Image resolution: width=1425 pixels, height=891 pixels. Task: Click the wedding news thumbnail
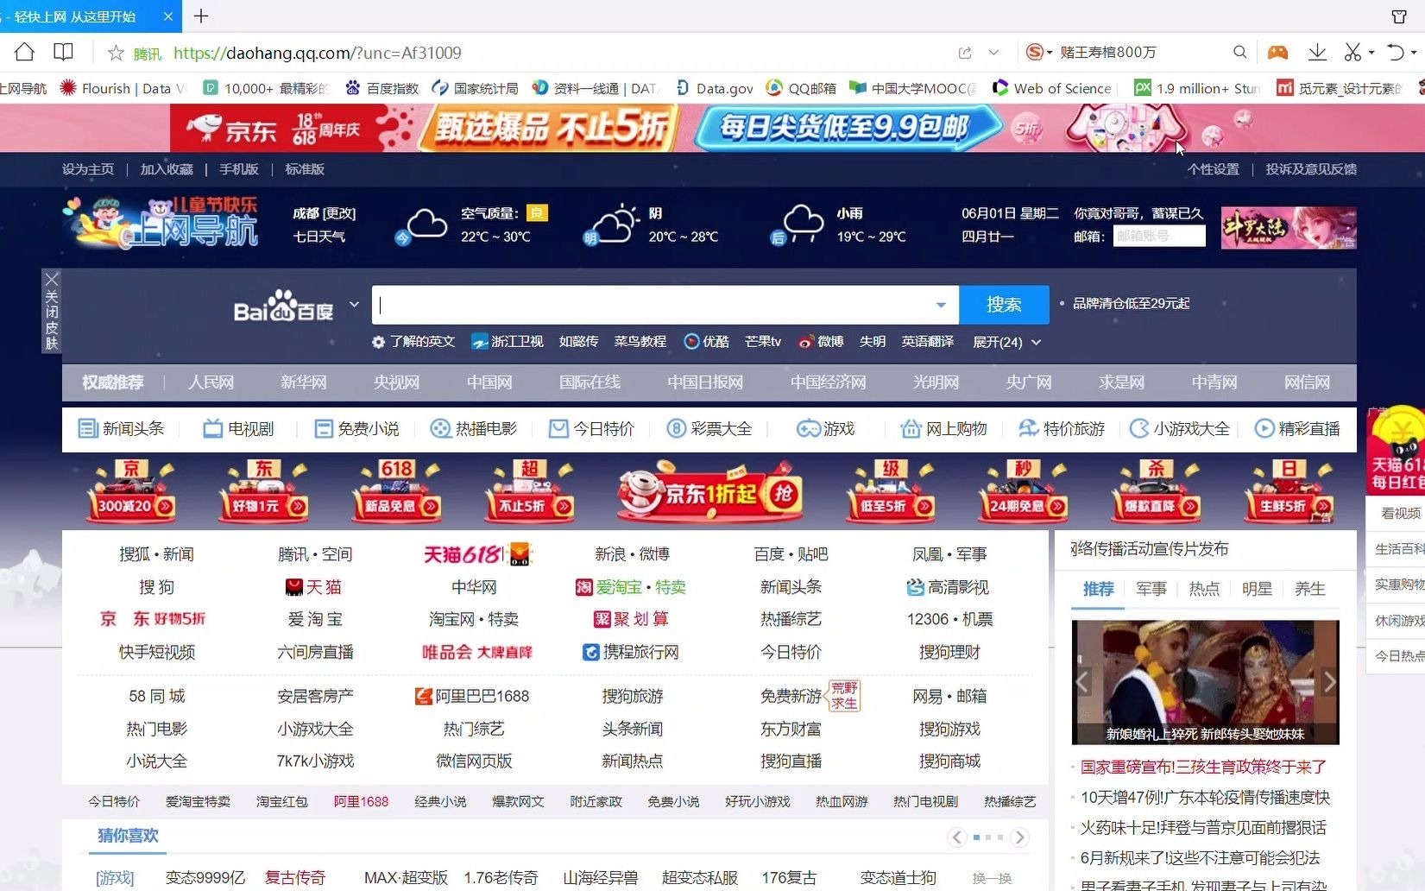1206,682
